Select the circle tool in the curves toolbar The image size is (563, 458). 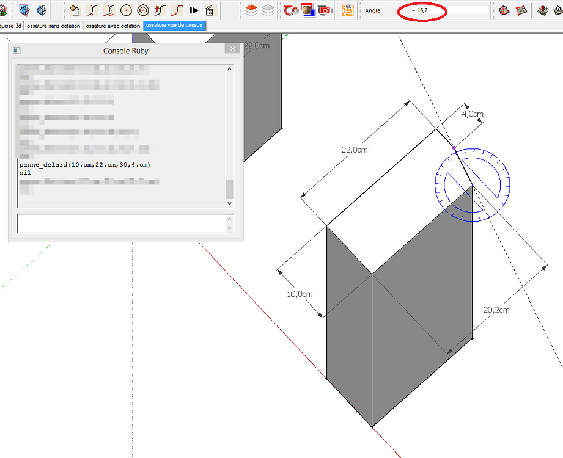point(126,9)
